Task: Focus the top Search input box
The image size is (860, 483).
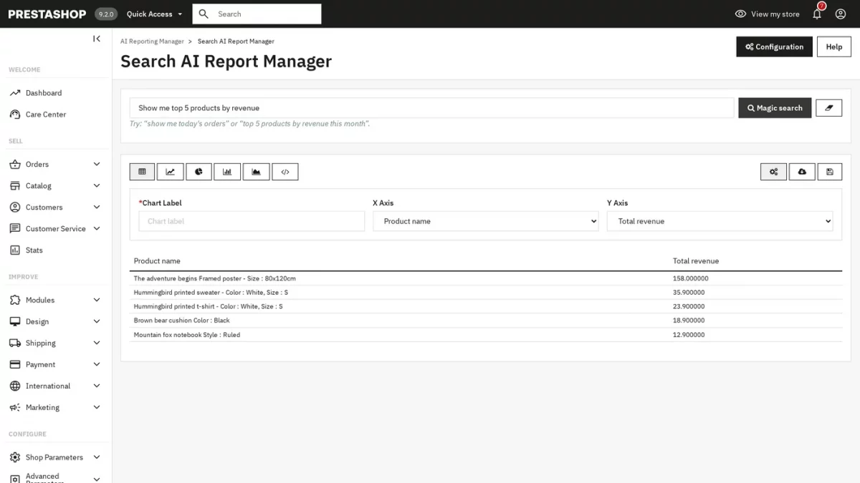Action: [x=257, y=14]
